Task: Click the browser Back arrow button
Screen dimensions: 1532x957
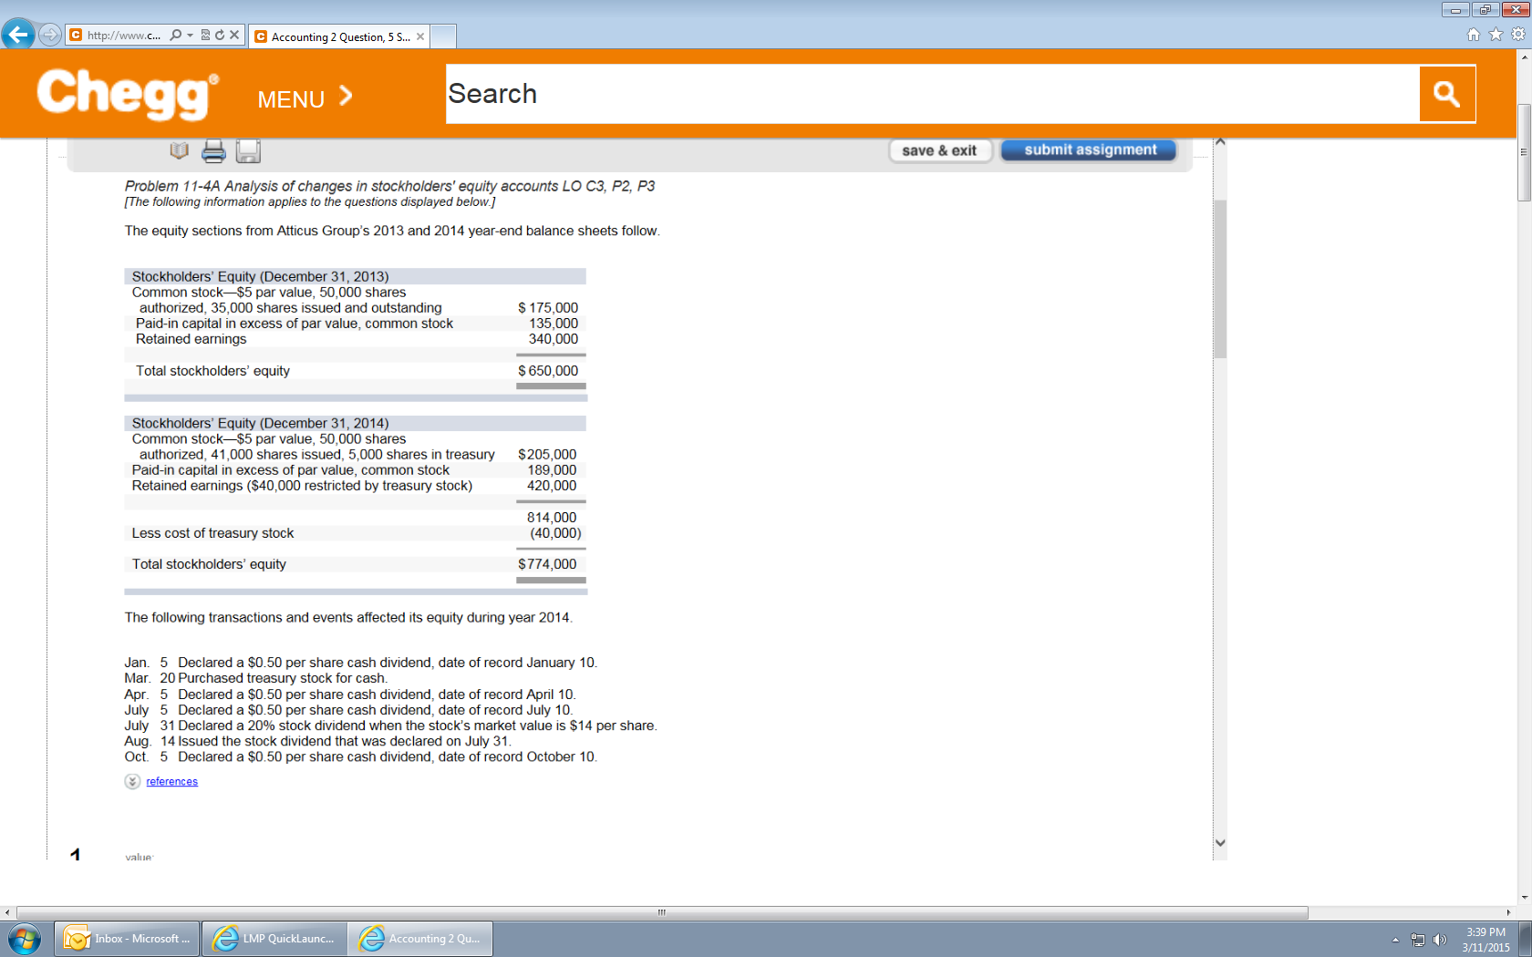Action: pyautogui.click(x=18, y=35)
